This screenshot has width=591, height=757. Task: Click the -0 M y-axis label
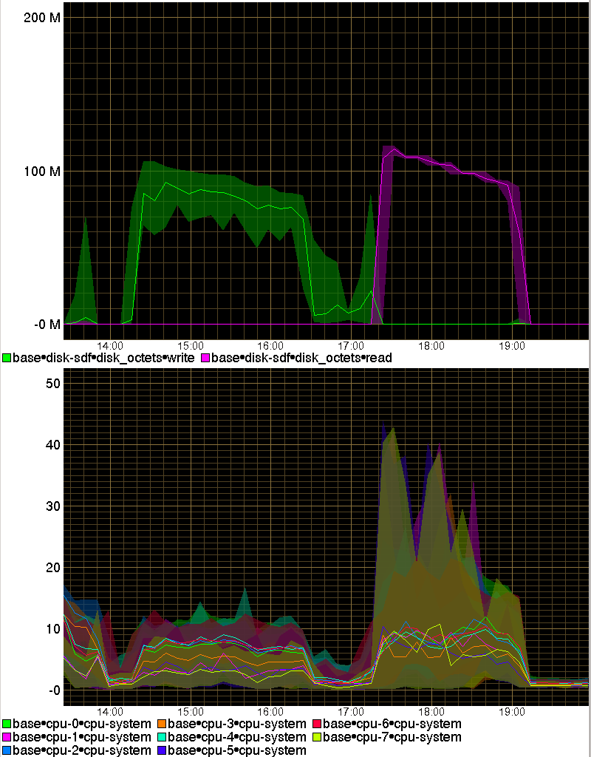point(46,325)
